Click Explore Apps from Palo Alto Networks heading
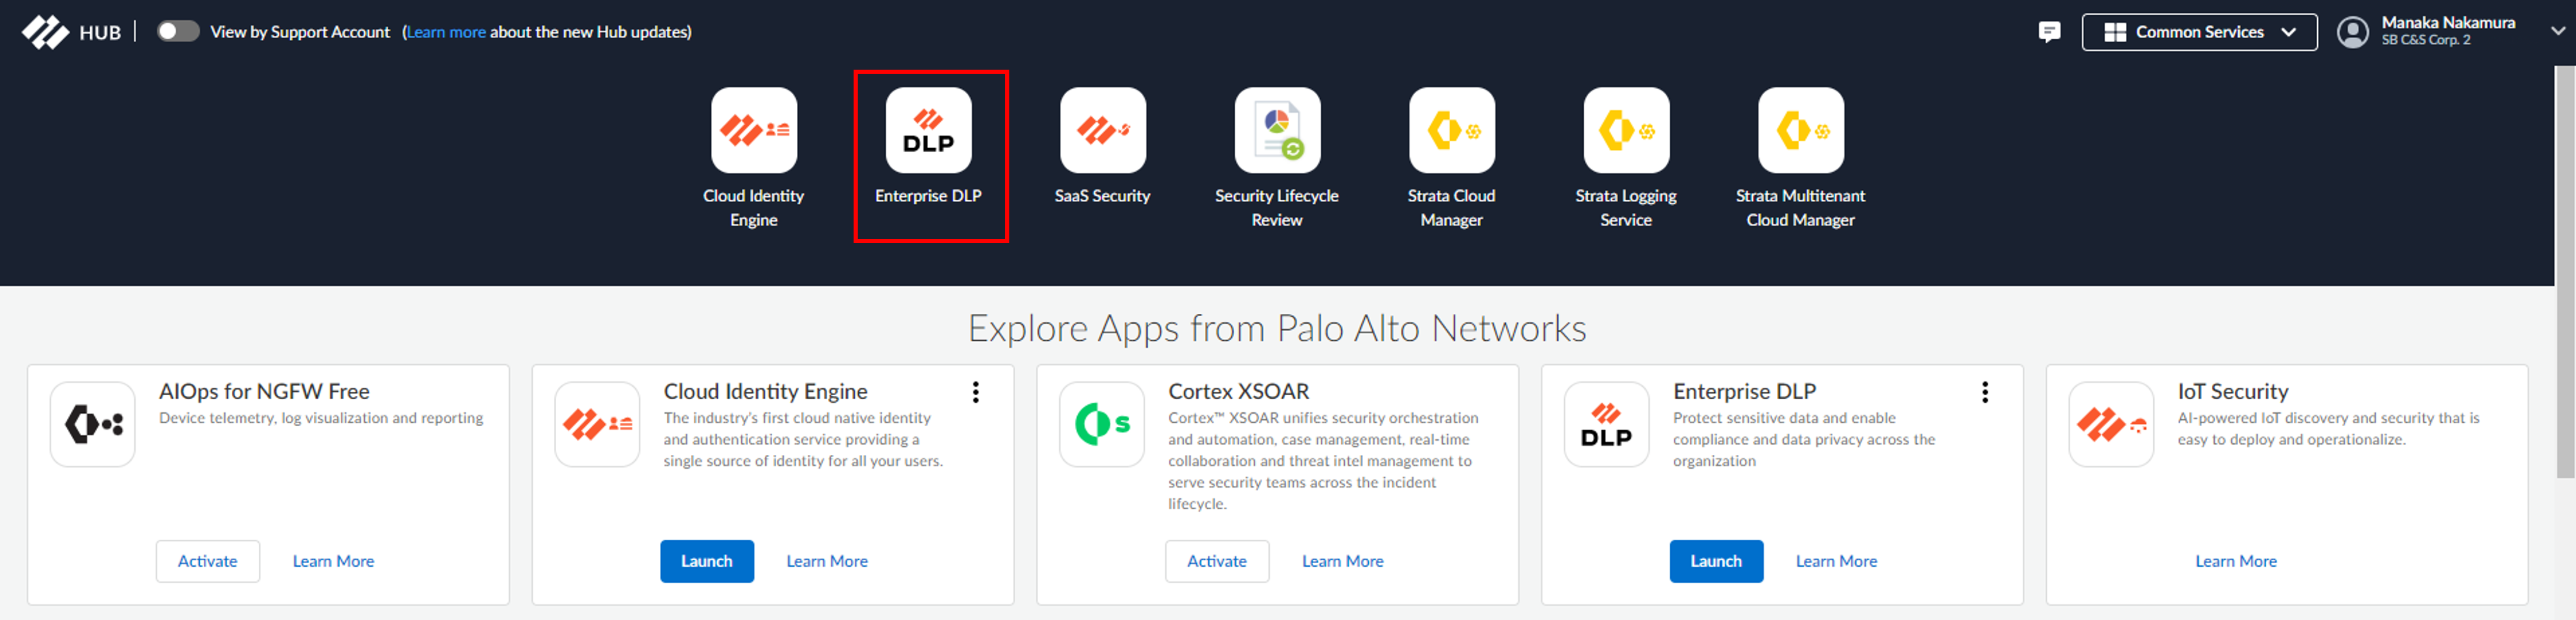The image size is (2576, 620). pyautogui.click(x=1277, y=328)
